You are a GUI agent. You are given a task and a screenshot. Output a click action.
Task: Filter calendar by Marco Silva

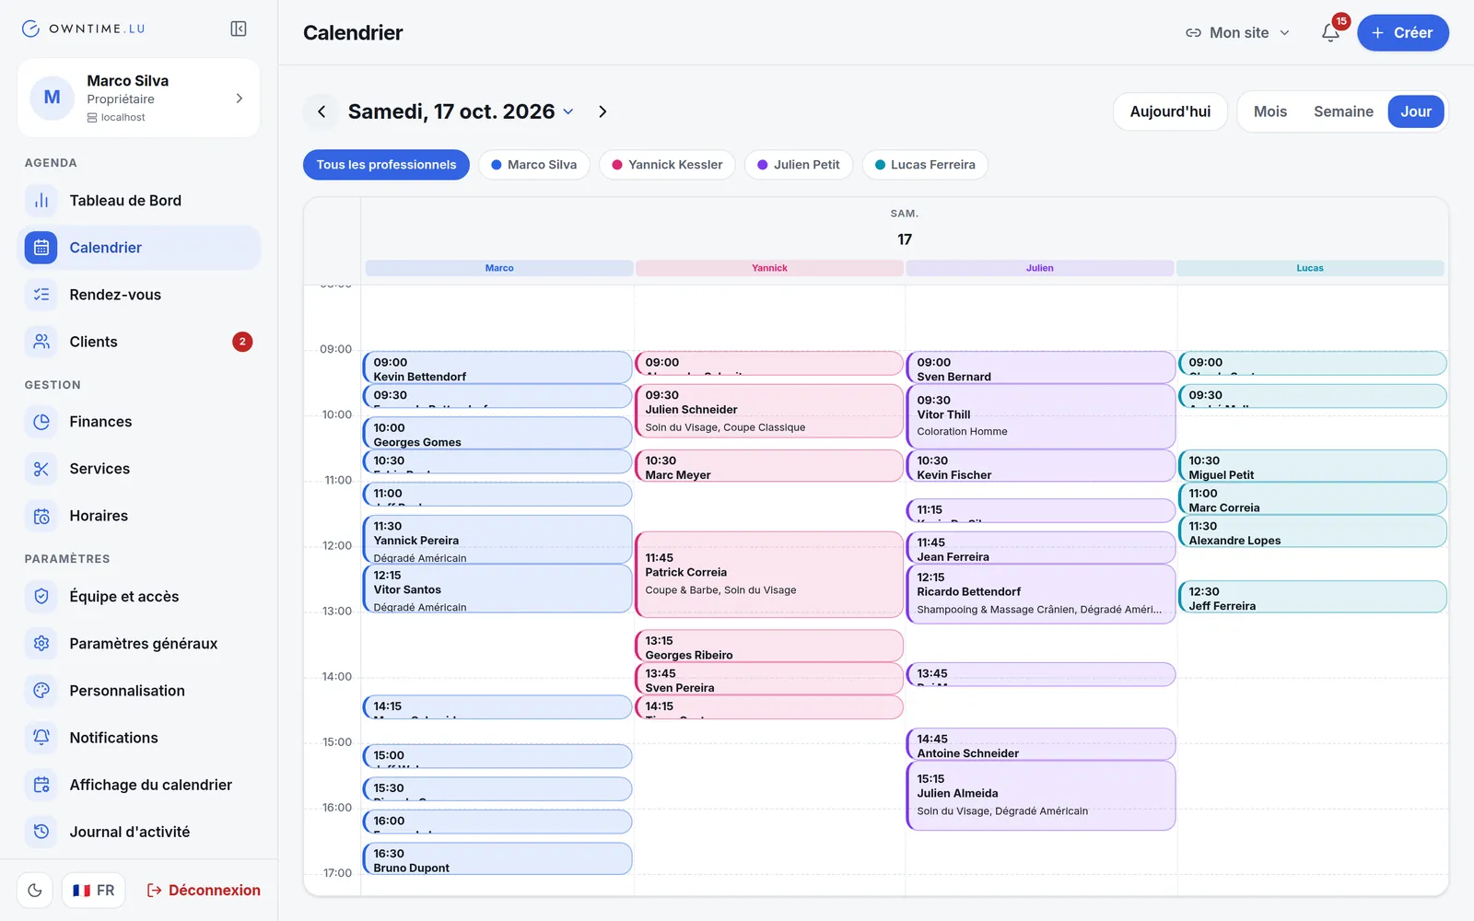(x=534, y=165)
